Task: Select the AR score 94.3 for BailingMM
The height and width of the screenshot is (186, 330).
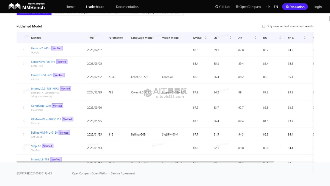Action: click(241, 134)
